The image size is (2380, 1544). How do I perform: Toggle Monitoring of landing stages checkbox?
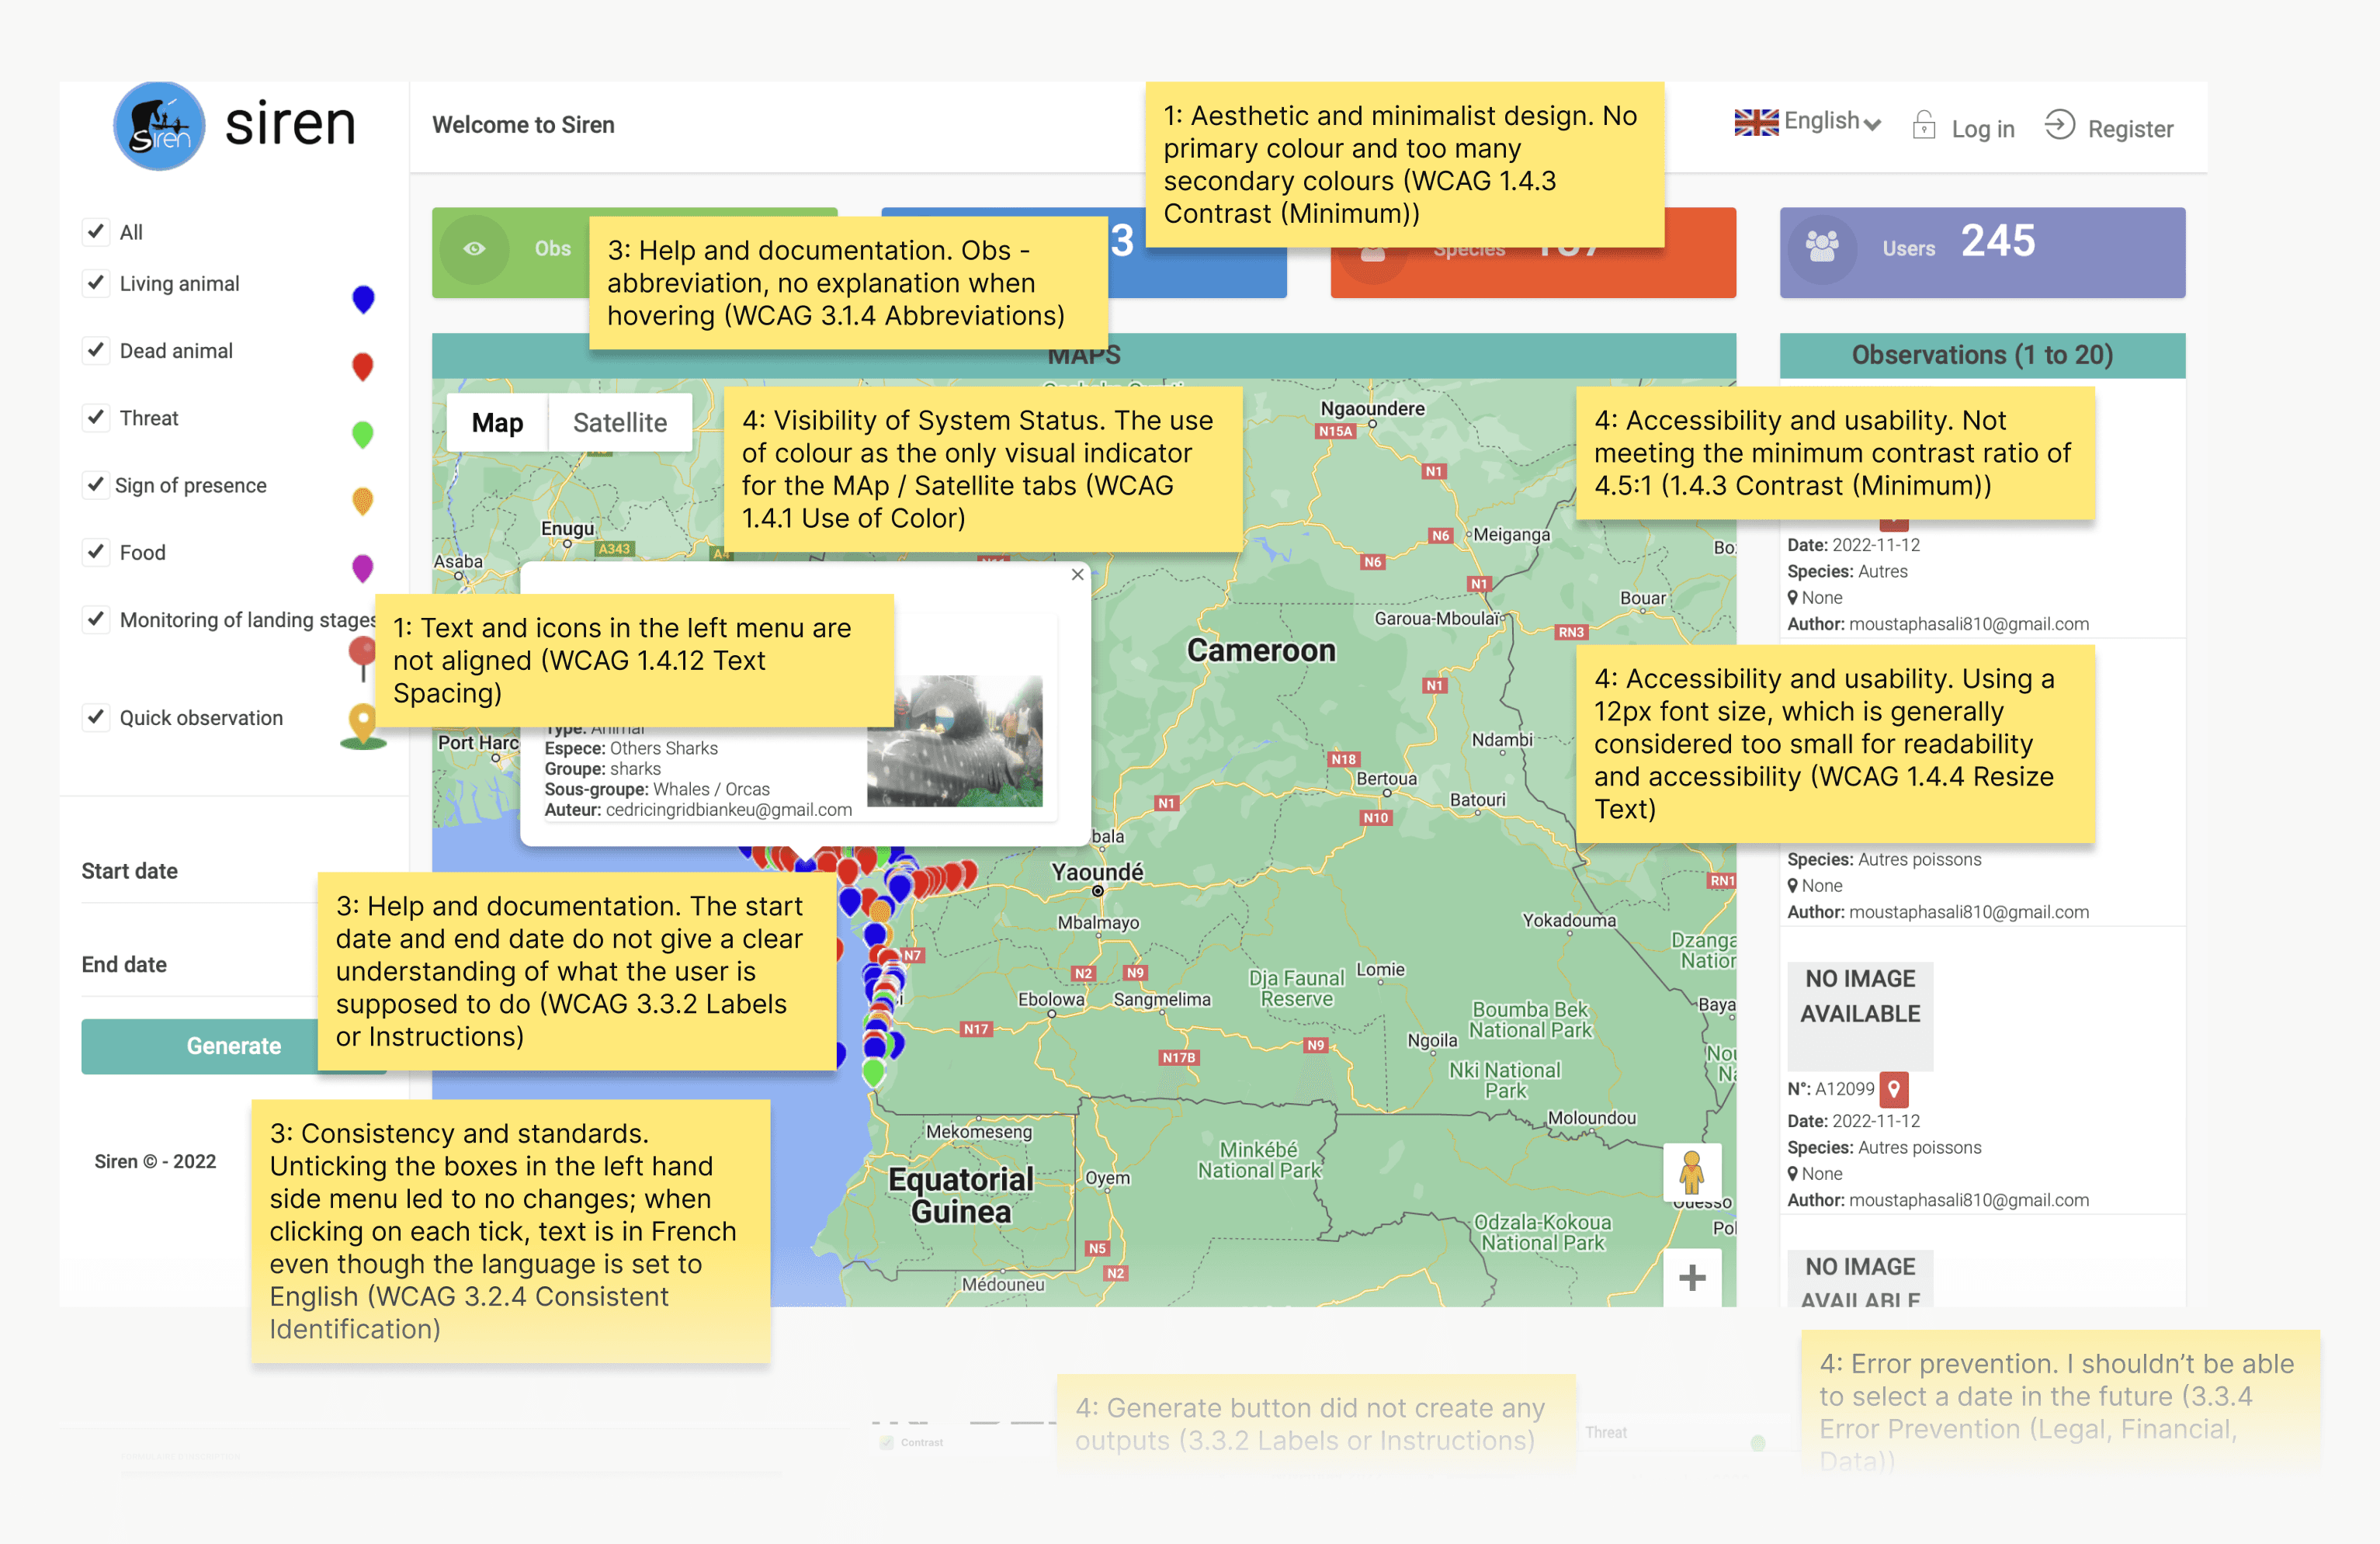[x=96, y=619]
